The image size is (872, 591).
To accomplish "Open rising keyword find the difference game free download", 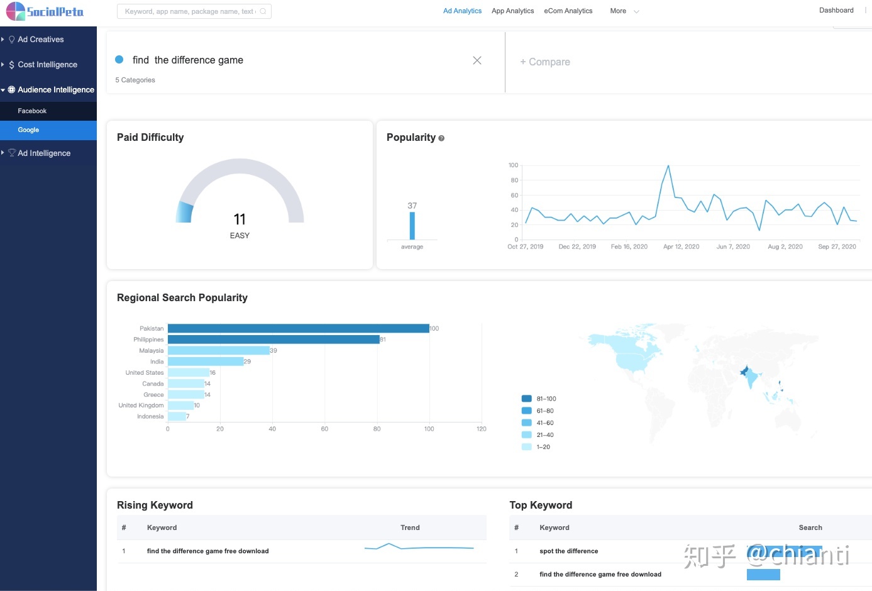I will [207, 551].
